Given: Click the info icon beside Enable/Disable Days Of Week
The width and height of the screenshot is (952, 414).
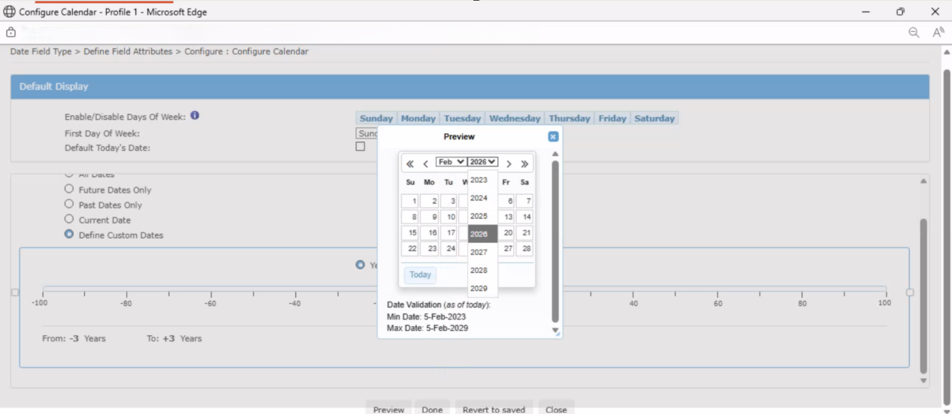Looking at the screenshot, I should (195, 116).
